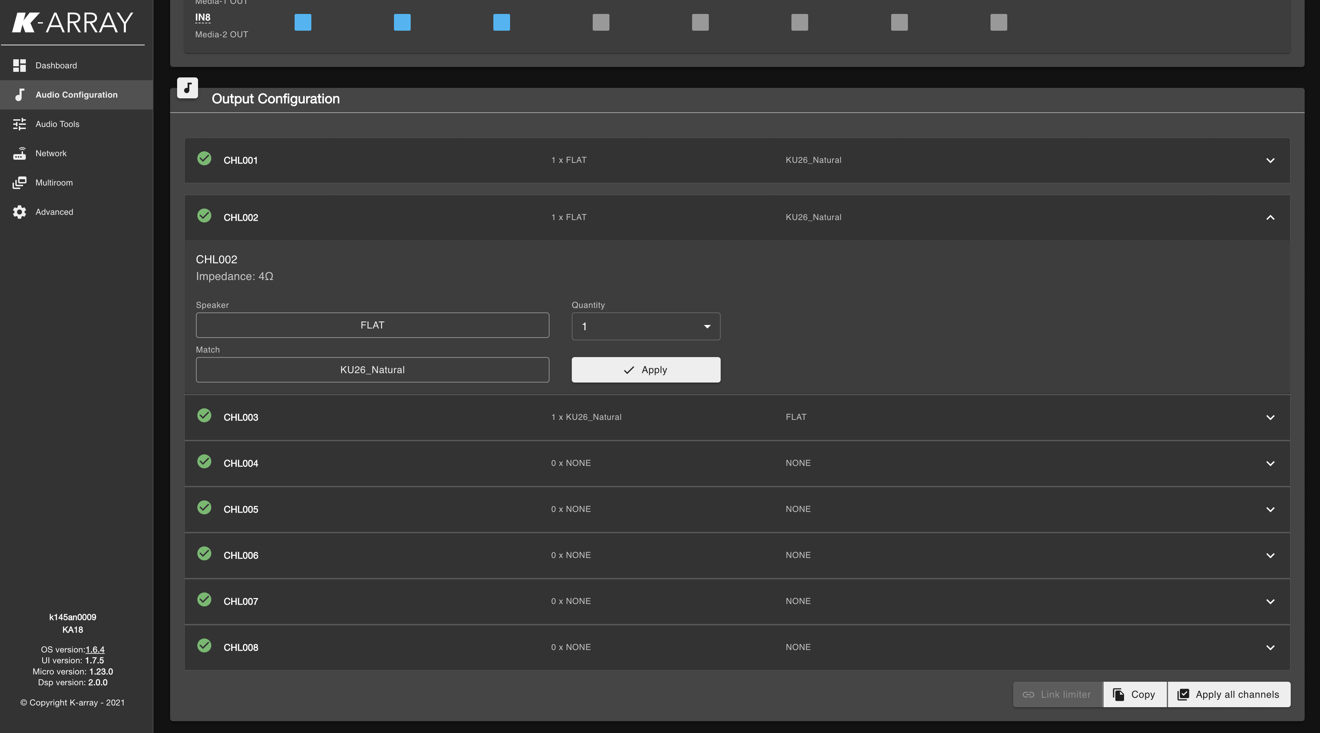Toggle fifth IN8 routing square (grey)
1320x733 pixels.
[x=700, y=23]
